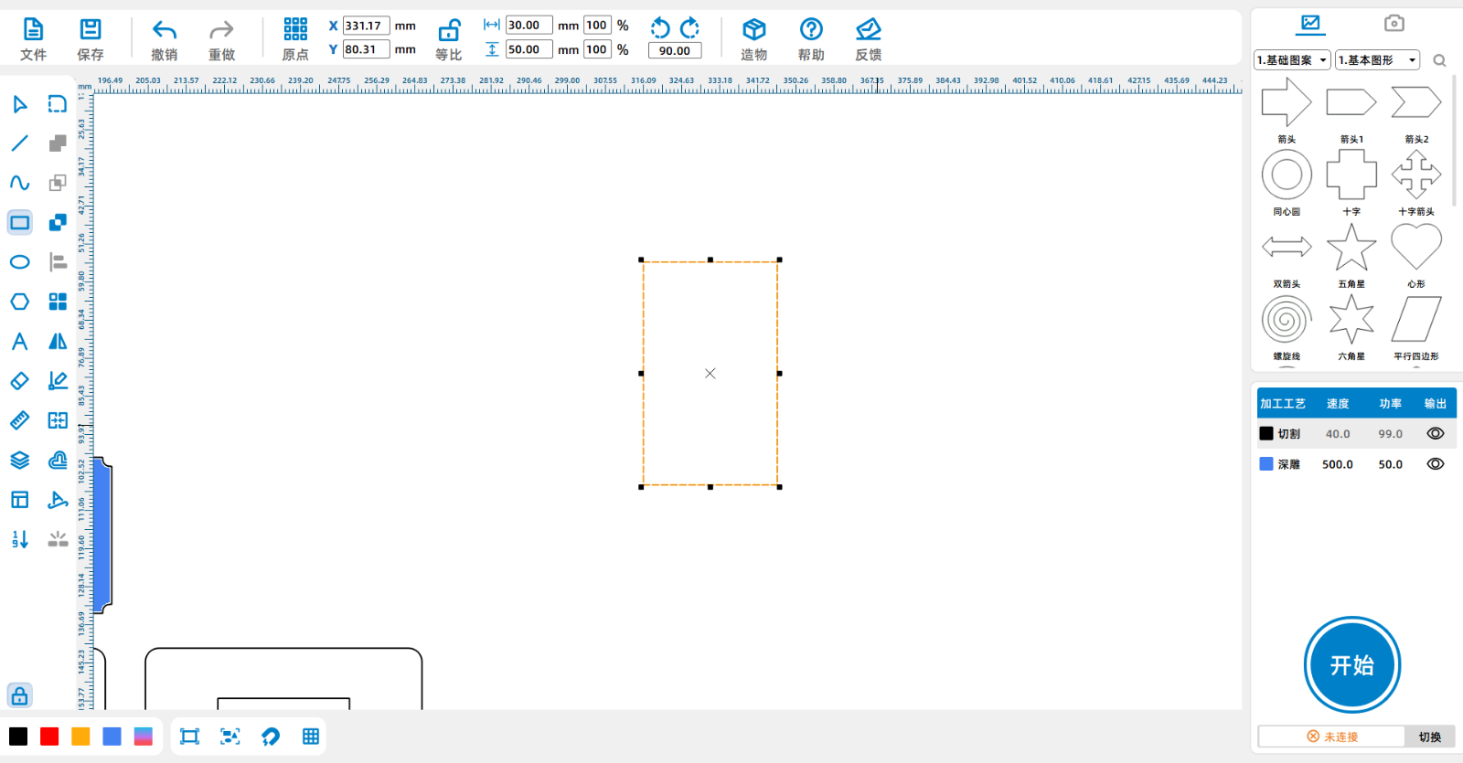
Task: Insert the 五角星 star shape
Action: [1351, 248]
